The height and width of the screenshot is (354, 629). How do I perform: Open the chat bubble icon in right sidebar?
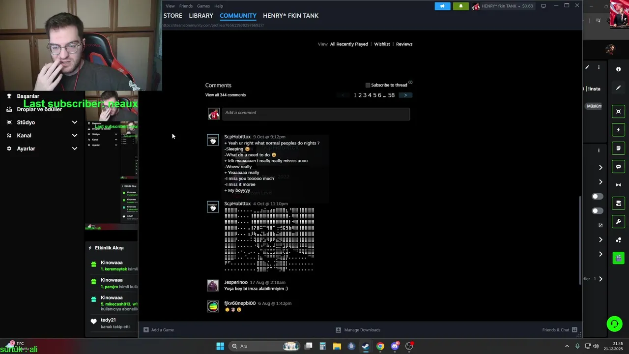[x=619, y=167]
